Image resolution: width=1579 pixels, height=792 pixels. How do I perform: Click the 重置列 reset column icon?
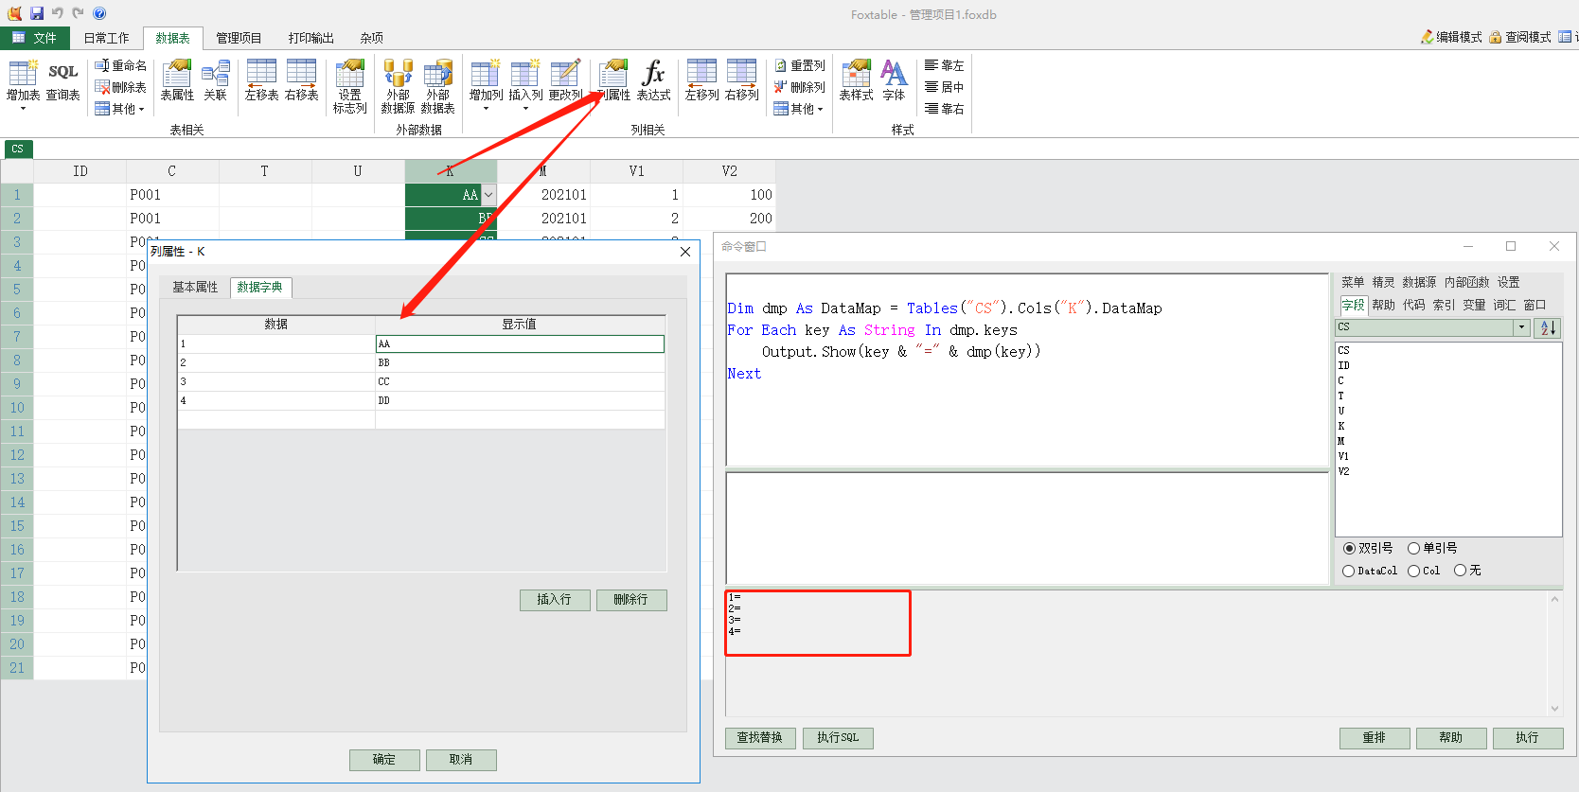pyautogui.click(x=800, y=65)
